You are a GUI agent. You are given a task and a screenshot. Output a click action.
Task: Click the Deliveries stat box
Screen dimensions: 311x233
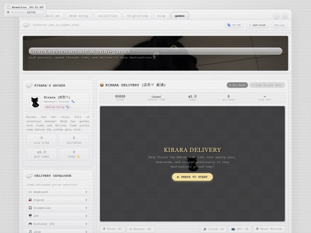click(74, 140)
